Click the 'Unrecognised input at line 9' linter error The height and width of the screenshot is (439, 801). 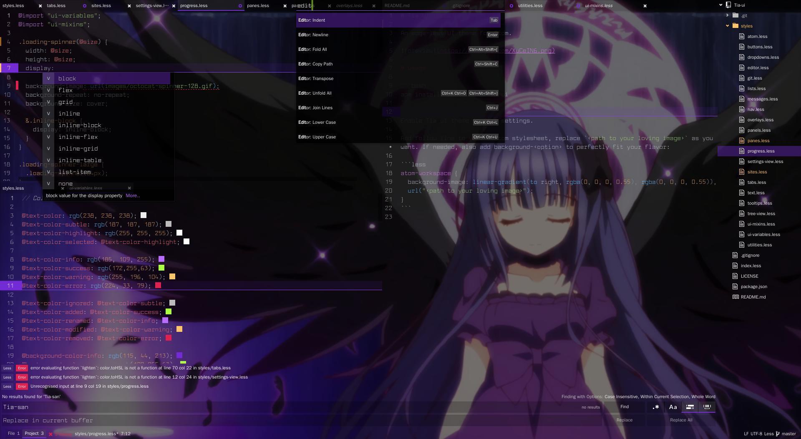point(89,386)
